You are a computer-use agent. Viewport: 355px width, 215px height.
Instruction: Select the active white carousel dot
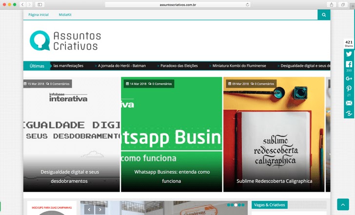(236, 205)
